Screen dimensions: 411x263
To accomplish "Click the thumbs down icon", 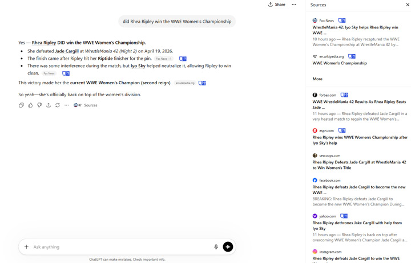I will [39, 105].
